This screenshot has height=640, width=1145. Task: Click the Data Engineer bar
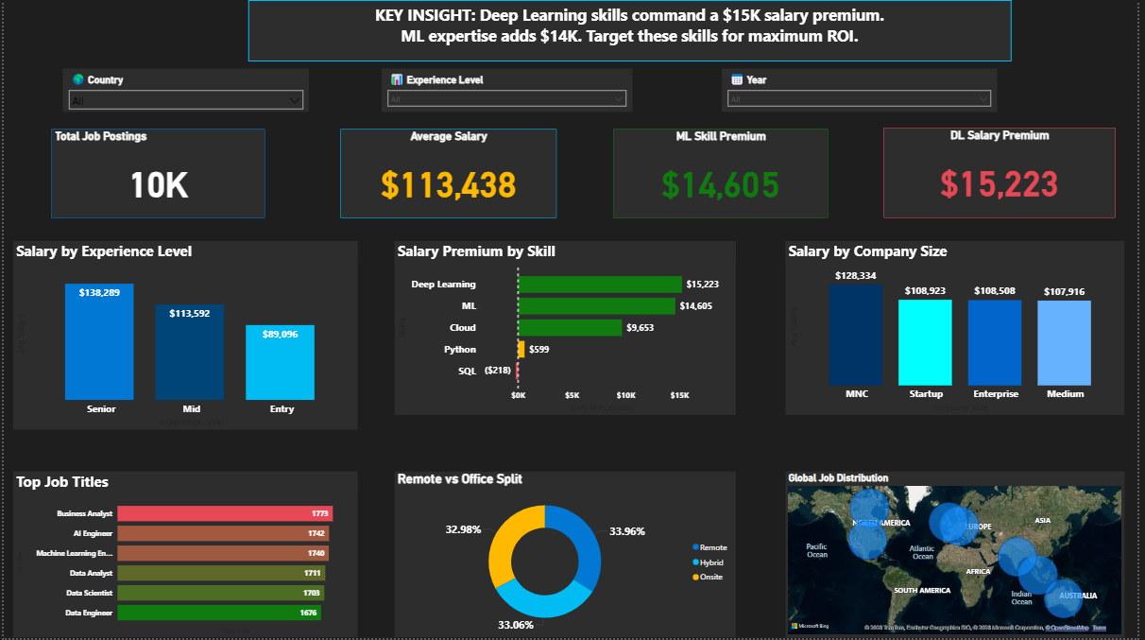(219, 613)
